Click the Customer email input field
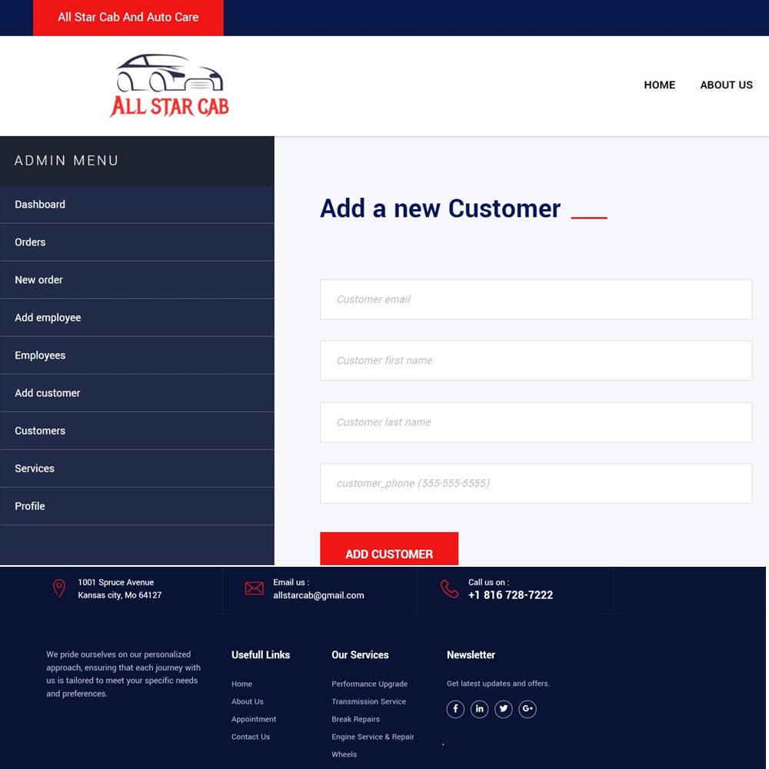769x769 pixels. (x=535, y=299)
